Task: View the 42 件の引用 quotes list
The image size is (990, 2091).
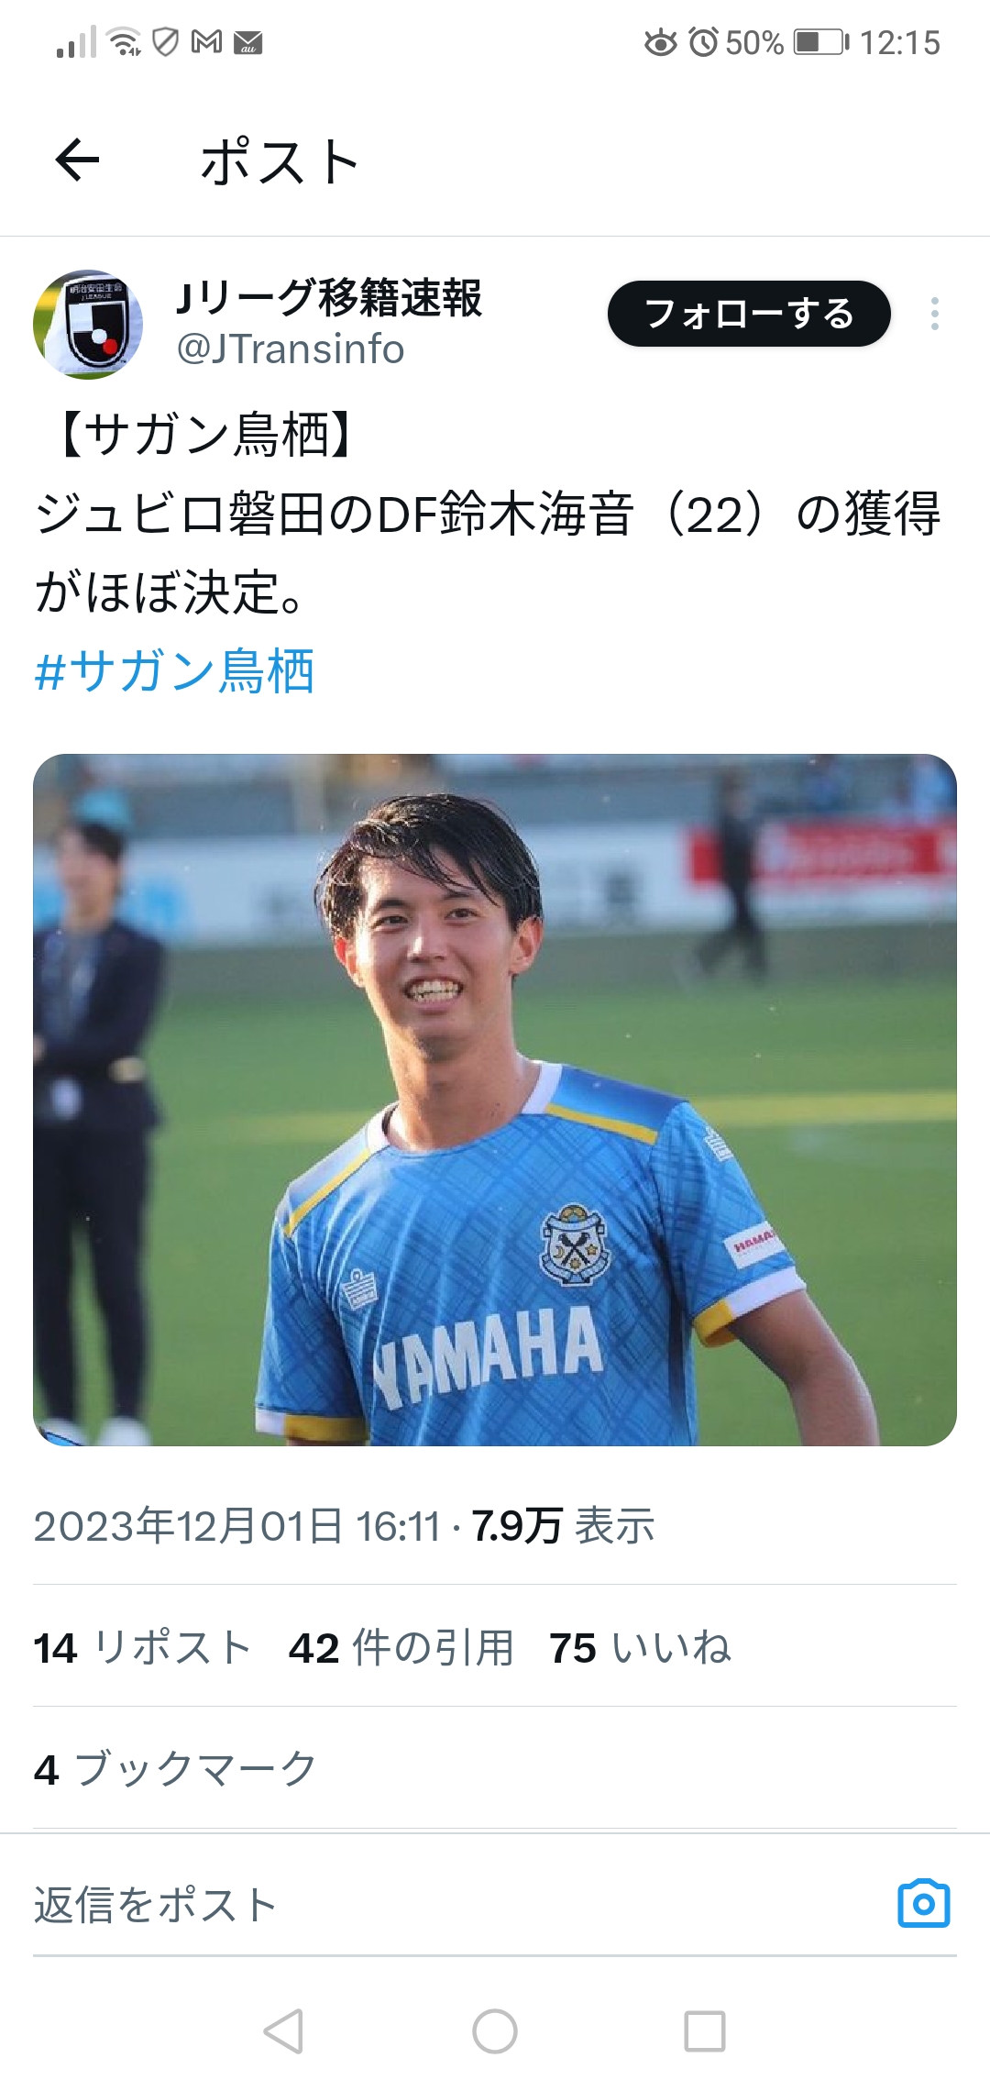Action: [x=401, y=1647]
